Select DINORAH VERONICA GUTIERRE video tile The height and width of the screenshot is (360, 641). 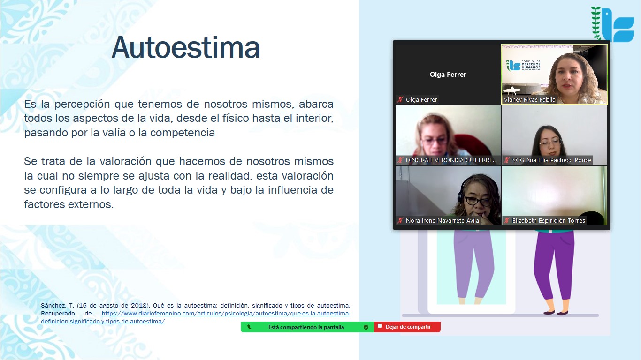[448, 131]
